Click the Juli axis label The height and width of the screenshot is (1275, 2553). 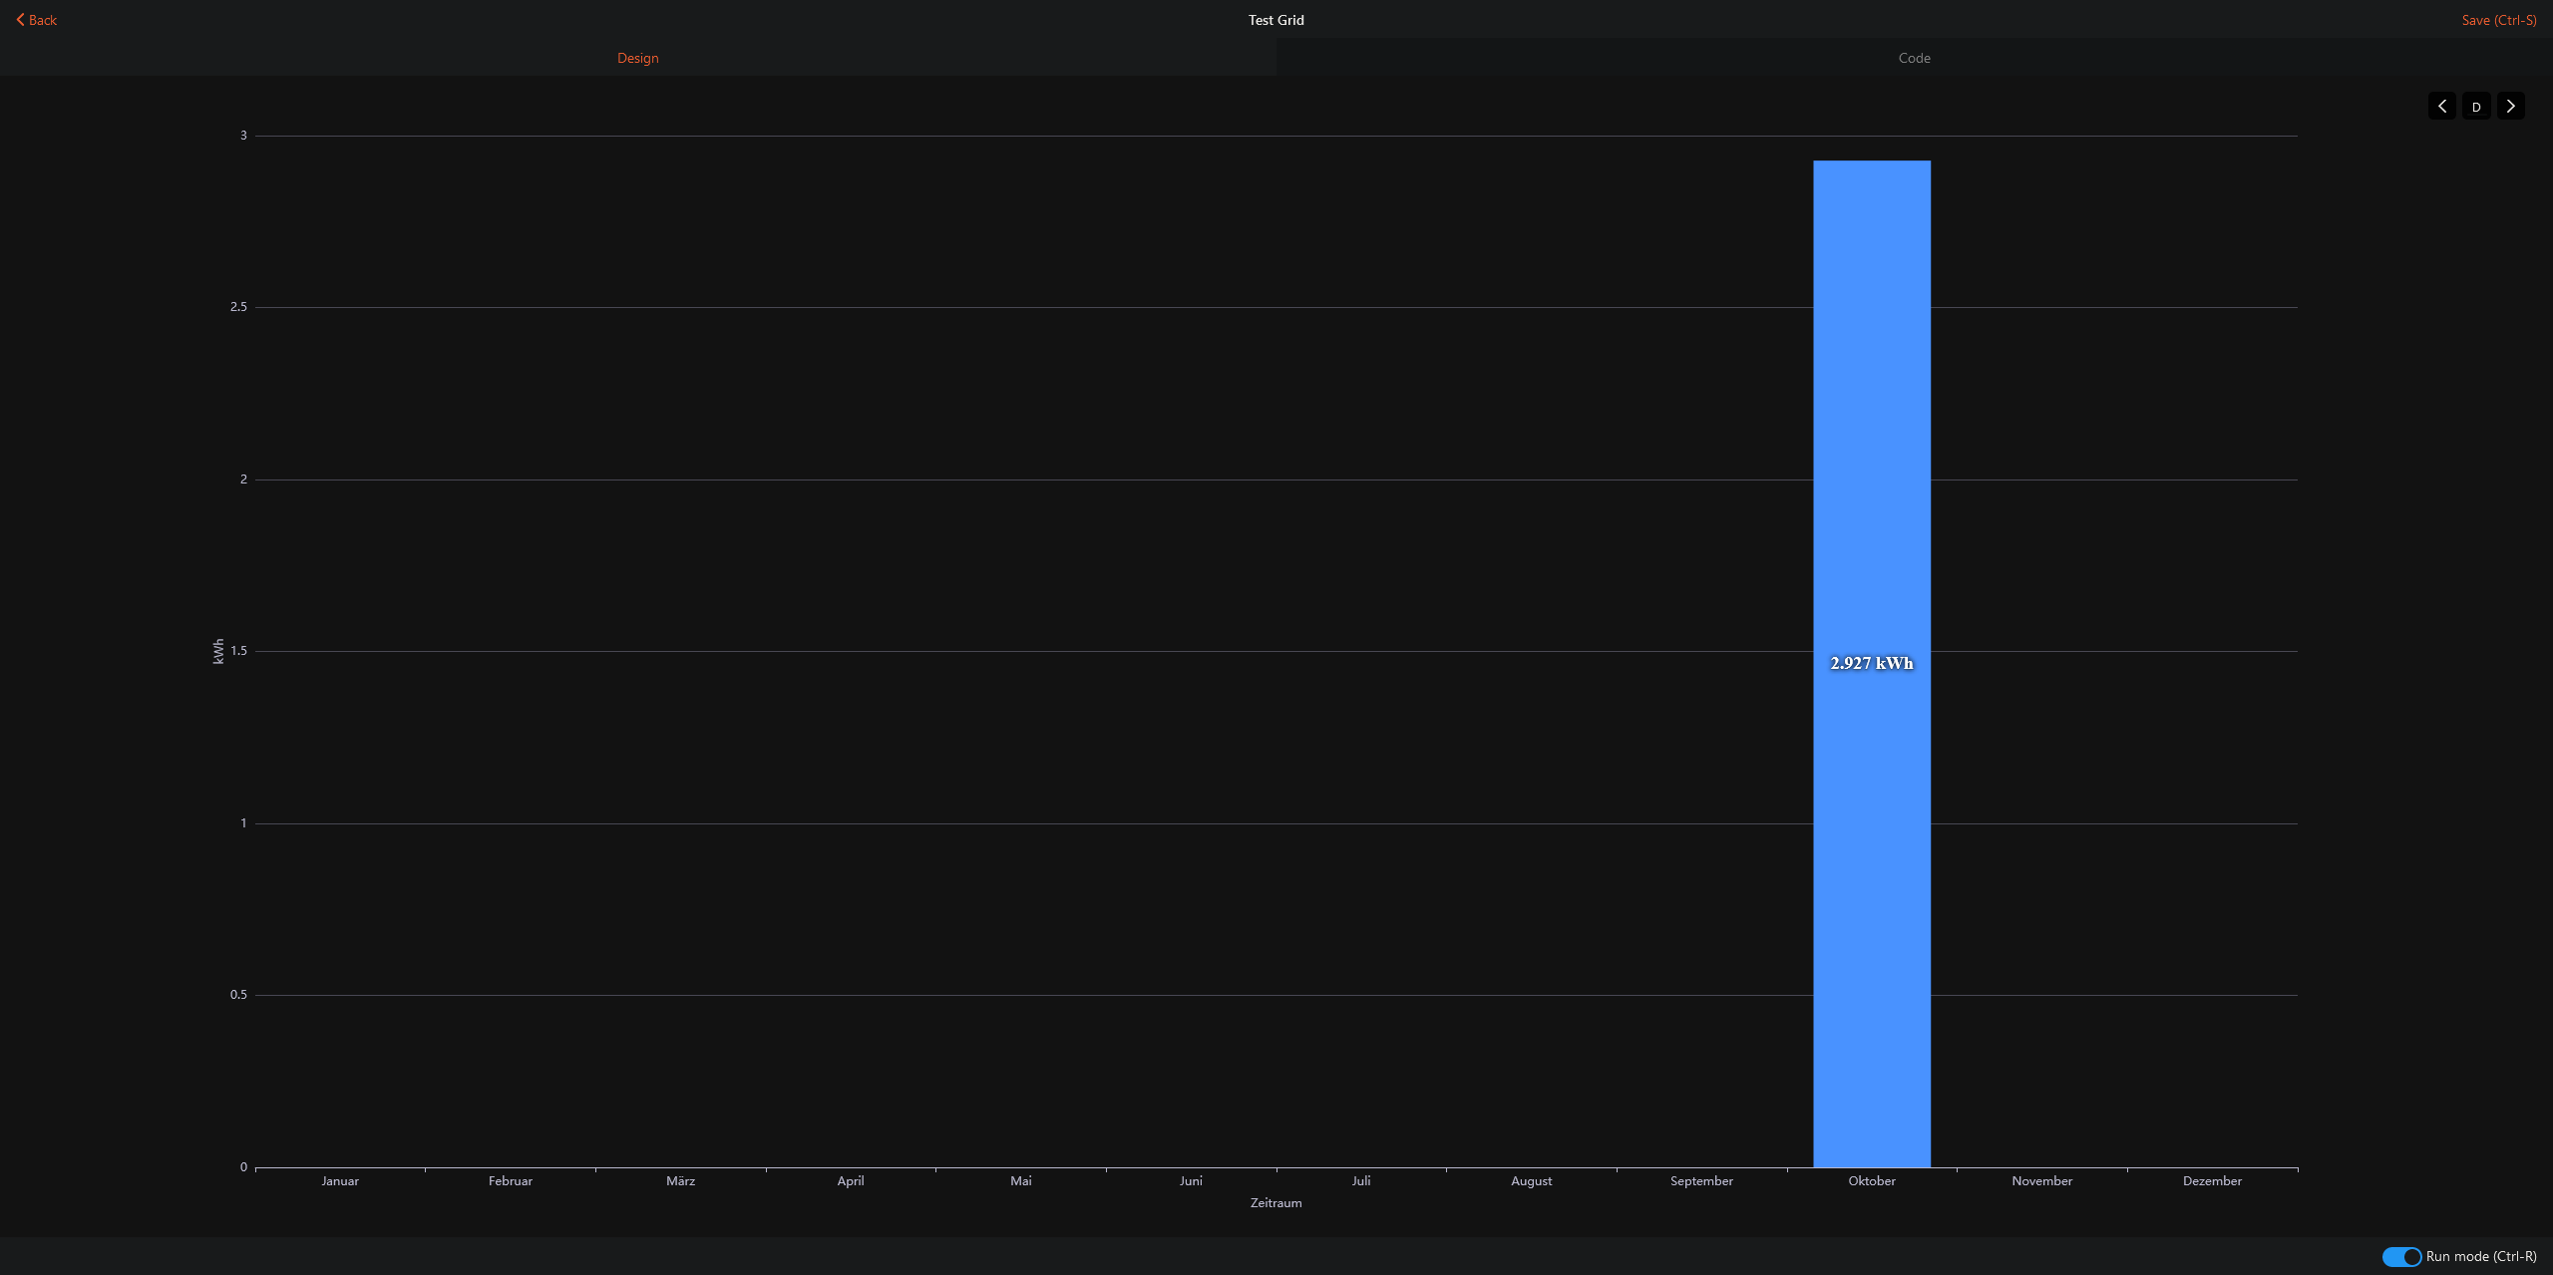point(1360,1180)
